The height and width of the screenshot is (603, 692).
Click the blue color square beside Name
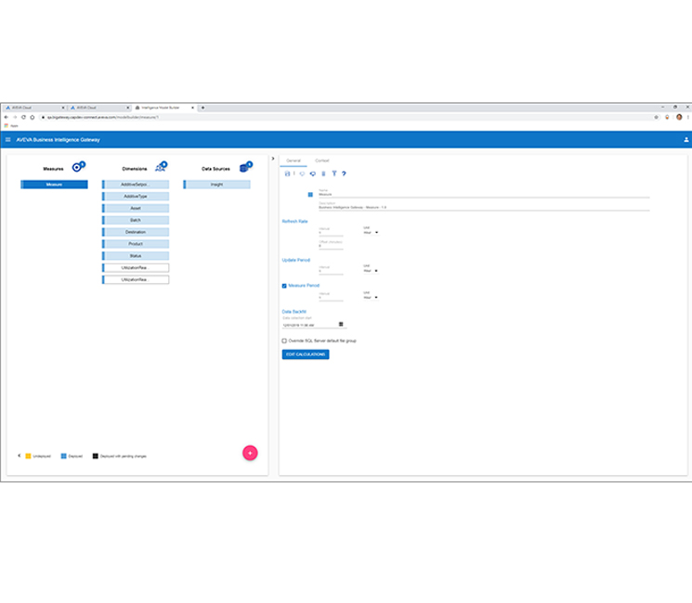point(310,195)
